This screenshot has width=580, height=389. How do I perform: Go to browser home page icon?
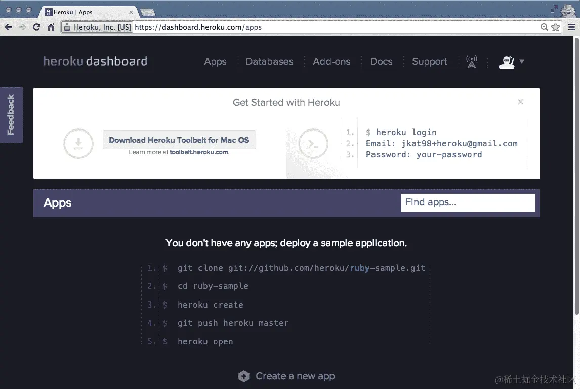[51, 27]
